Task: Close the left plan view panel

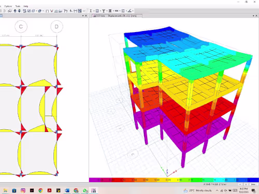Action: 86,16
